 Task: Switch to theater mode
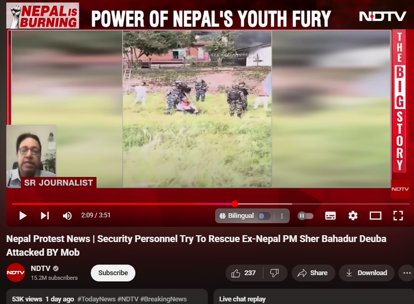point(375,216)
